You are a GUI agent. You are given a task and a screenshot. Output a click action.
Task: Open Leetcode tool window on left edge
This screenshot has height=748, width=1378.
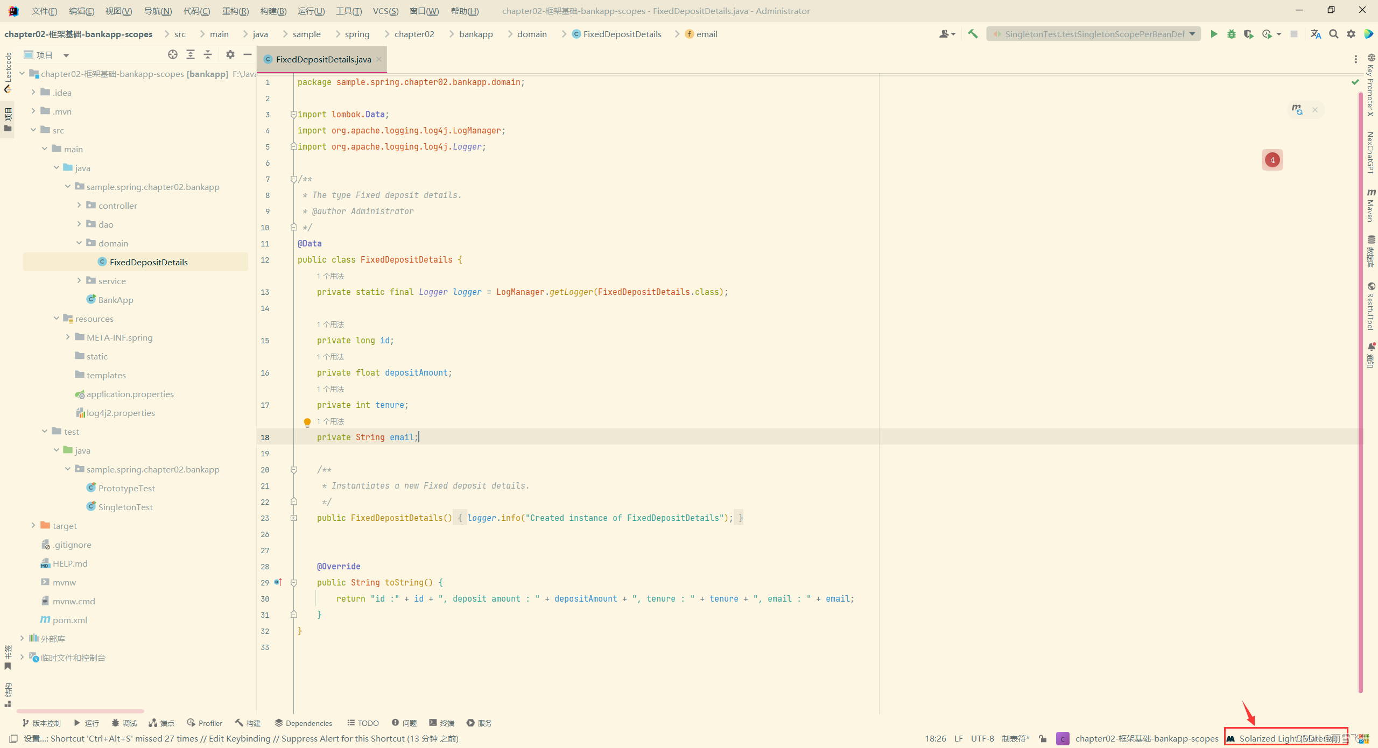coord(8,72)
